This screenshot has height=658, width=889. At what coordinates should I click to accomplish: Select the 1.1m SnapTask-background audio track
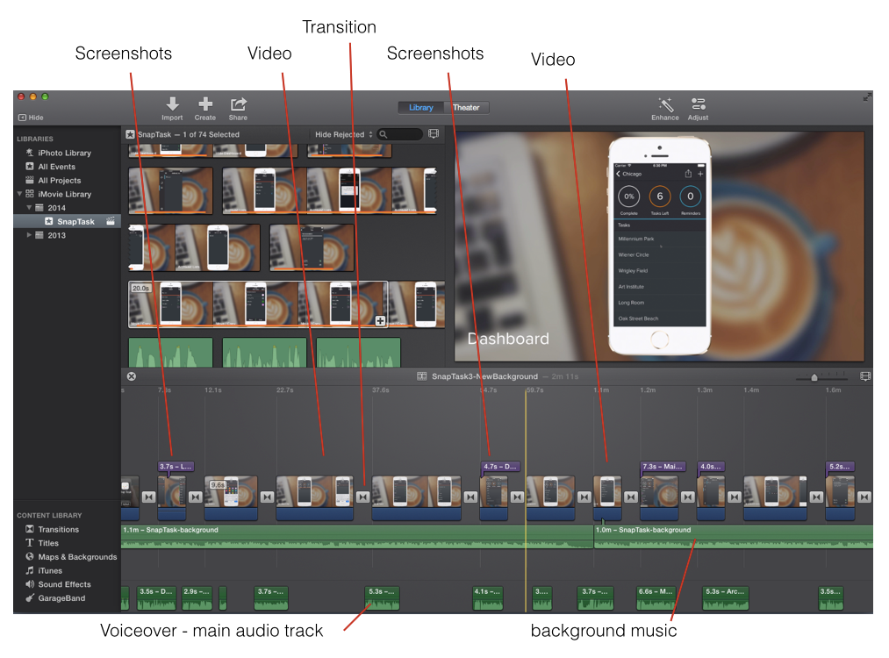coord(357,537)
